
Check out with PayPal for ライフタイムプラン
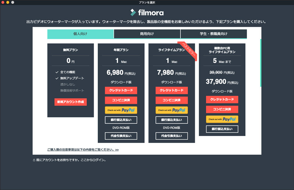pos(172,110)
